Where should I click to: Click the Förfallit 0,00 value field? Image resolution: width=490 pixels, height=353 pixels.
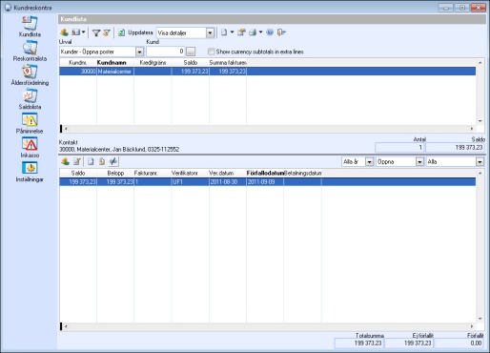459,343
